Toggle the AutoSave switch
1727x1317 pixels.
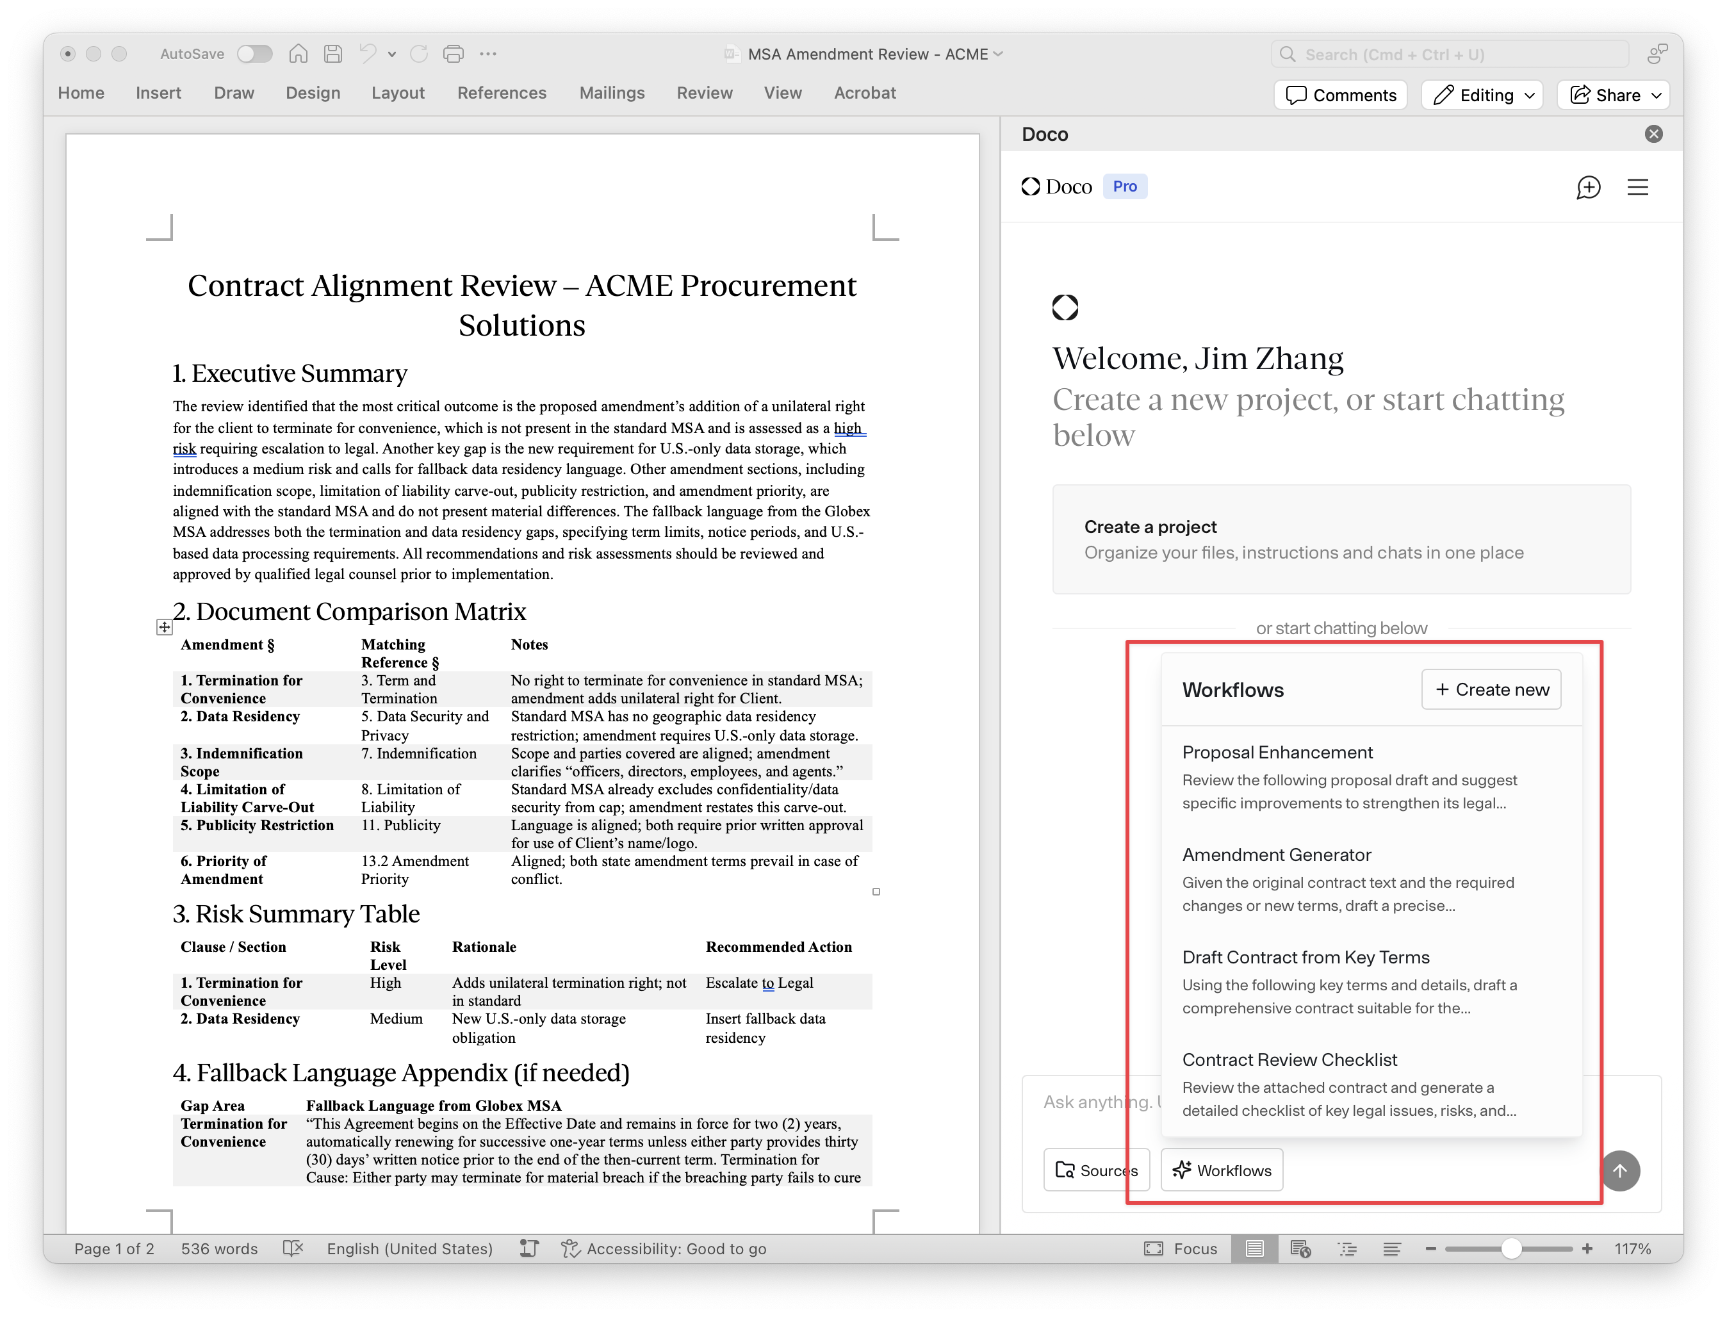point(255,54)
